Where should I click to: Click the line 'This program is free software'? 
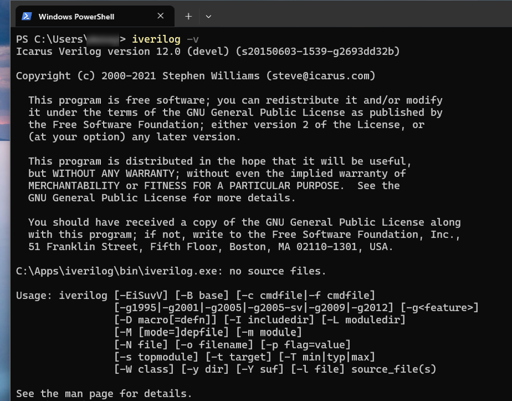[117, 100]
